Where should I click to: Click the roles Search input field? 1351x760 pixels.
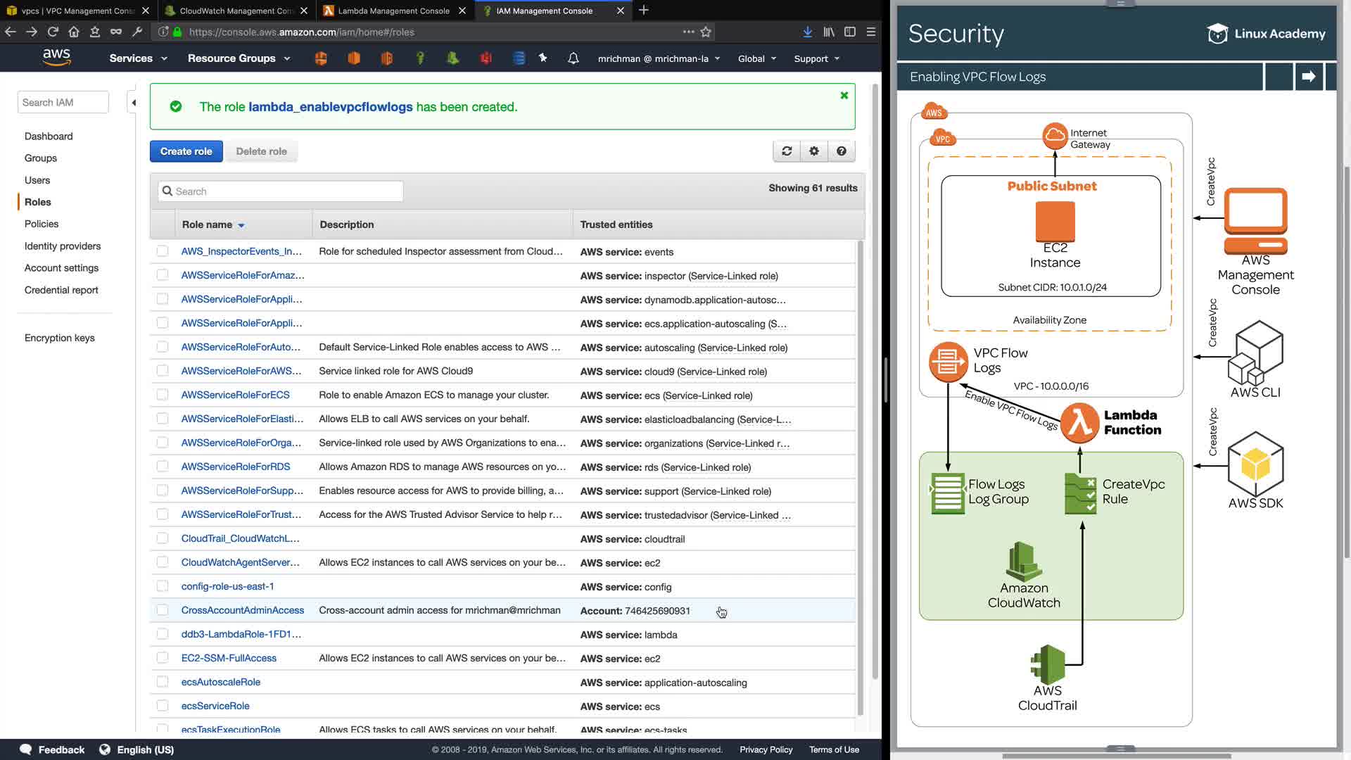[281, 191]
